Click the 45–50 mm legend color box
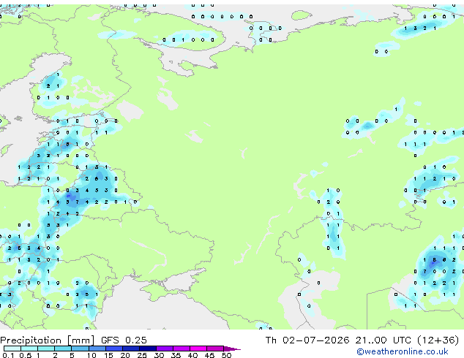Screen dimensions: 464x358 (x=215, y=349)
